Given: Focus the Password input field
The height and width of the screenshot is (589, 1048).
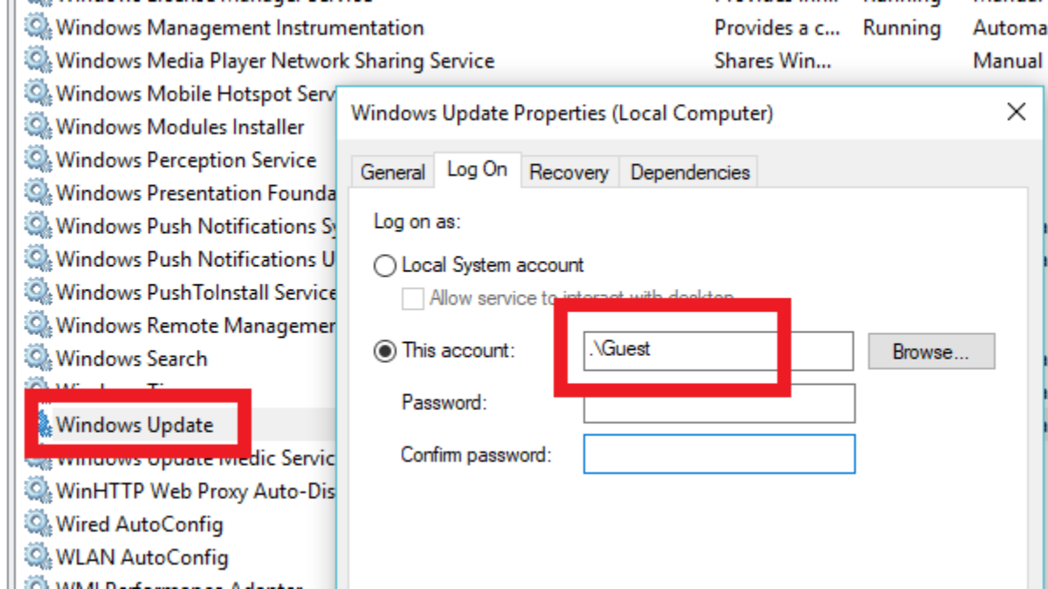Looking at the screenshot, I should tap(719, 403).
